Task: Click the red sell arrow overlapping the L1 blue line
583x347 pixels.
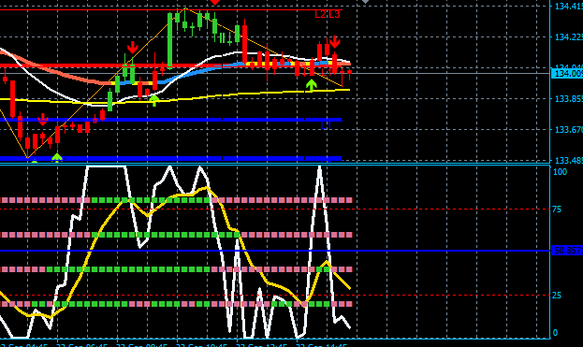Action: coord(43,120)
